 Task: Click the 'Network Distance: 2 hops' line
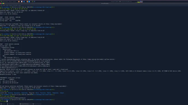(x=8, y=74)
